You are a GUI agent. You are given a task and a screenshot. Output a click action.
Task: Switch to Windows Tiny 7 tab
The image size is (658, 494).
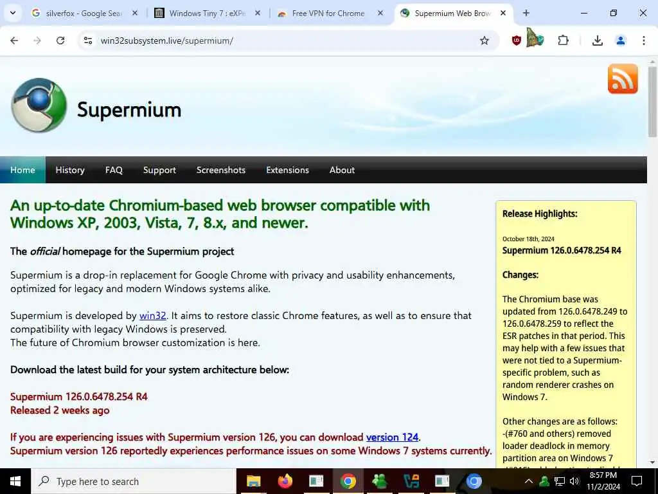(x=208, y=13)
